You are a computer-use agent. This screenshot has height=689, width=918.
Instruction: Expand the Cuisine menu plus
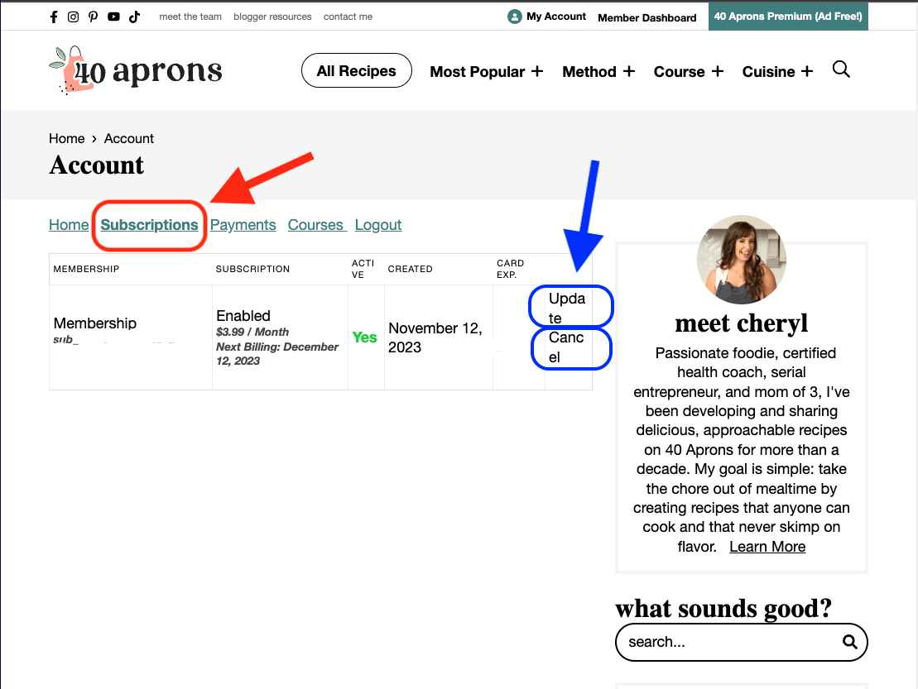(807, 71)
